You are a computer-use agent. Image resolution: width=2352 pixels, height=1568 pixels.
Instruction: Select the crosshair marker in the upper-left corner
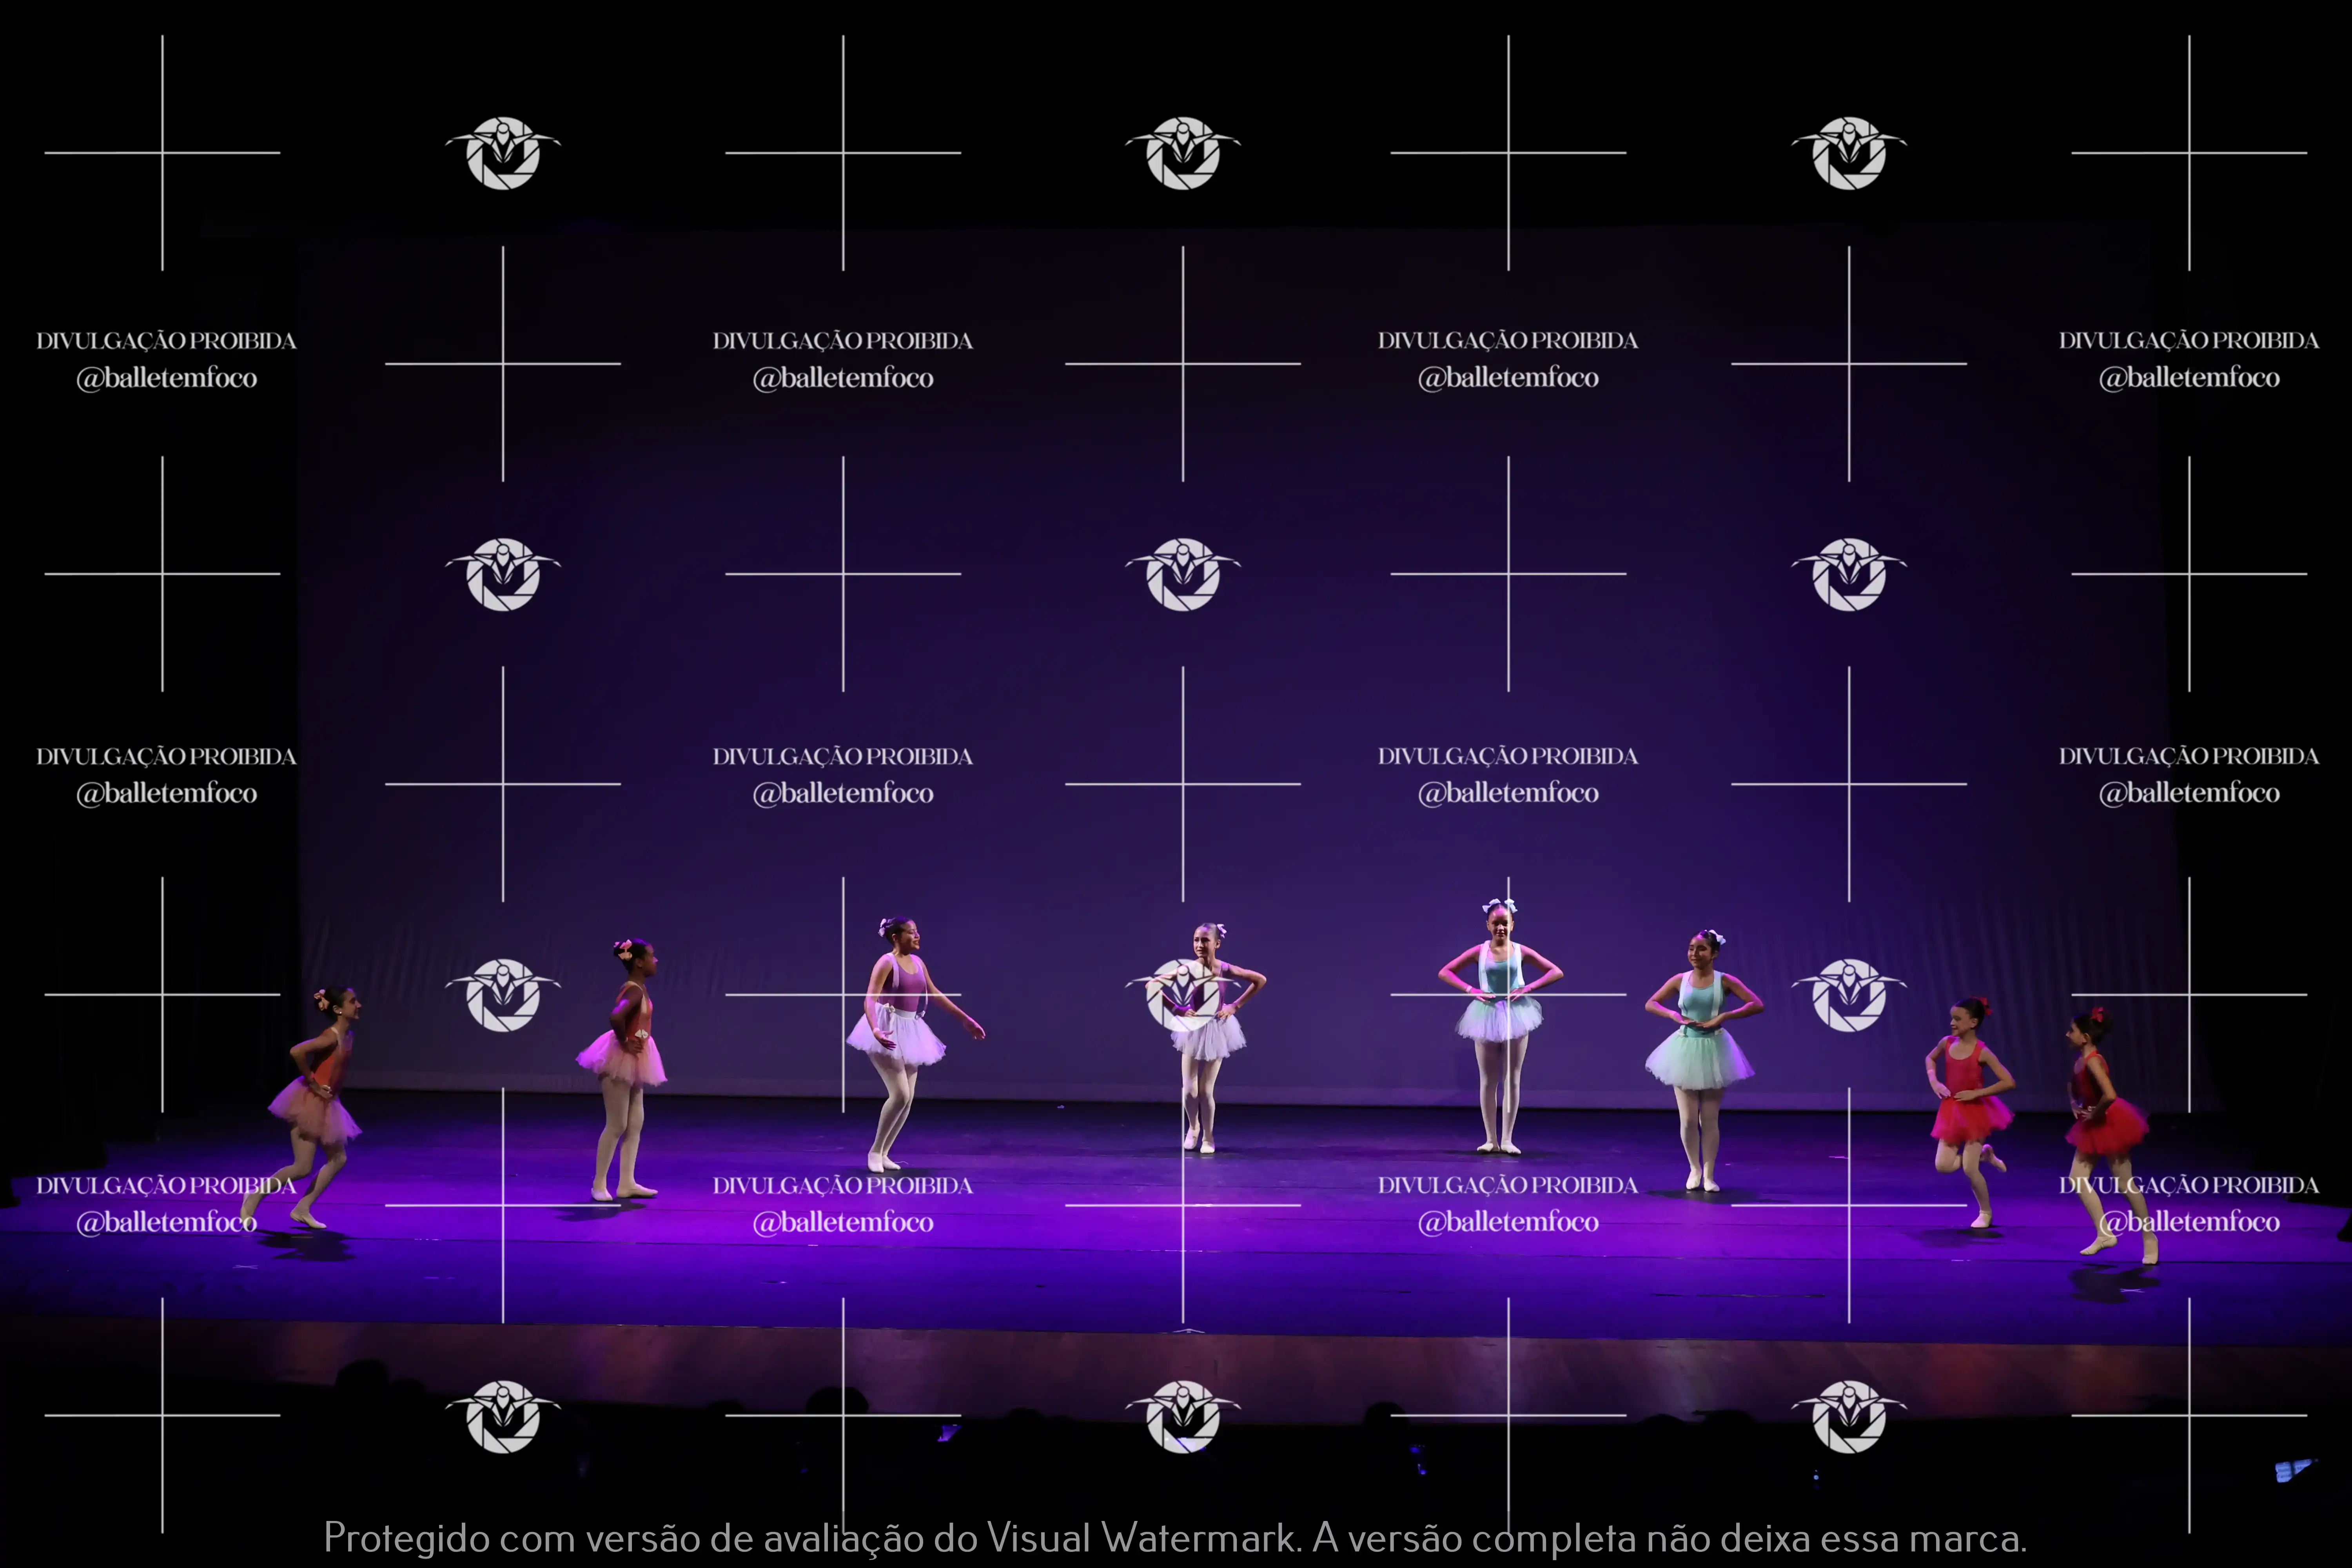[163, 152]
